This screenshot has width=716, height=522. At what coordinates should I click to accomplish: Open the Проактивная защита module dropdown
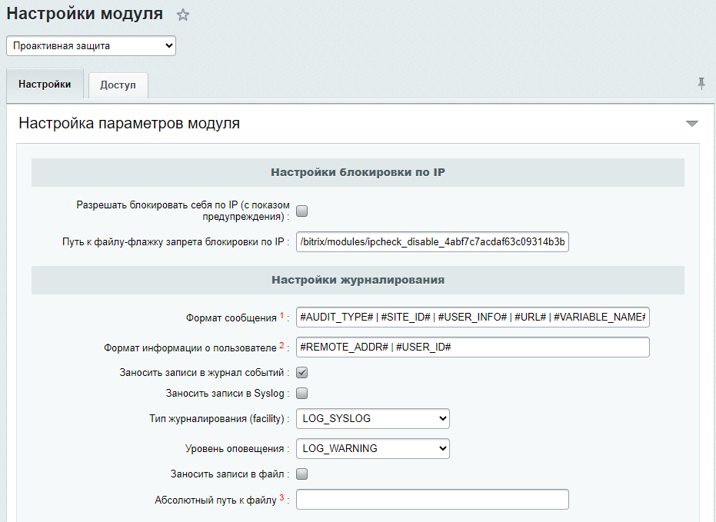click(92, 45)
